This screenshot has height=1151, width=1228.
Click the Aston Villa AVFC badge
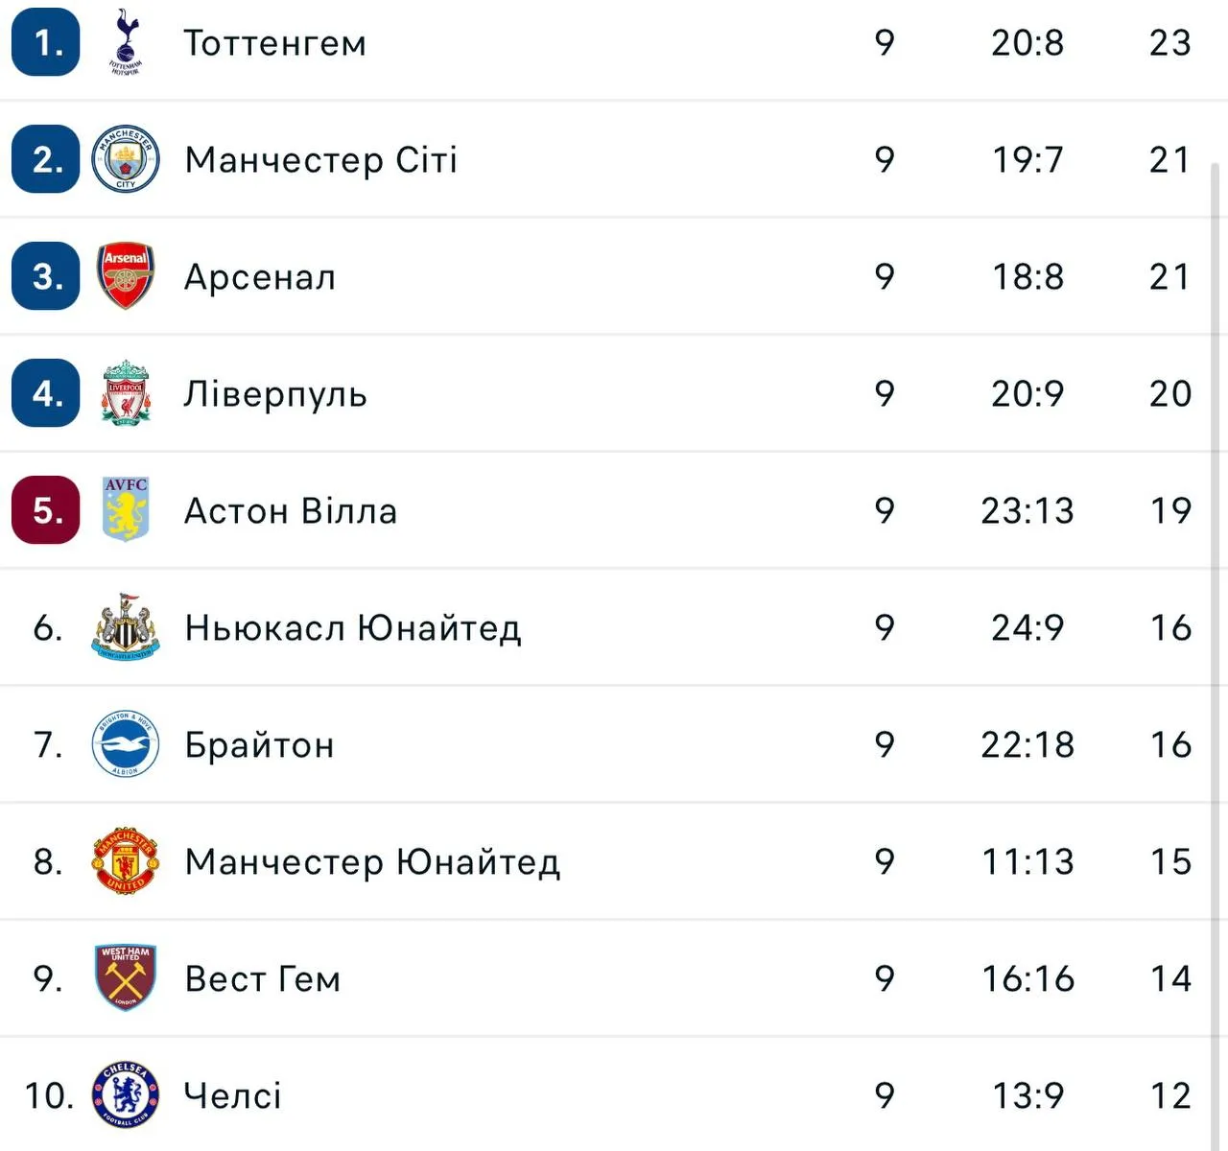pyautogui.click(x=126, y=510)
